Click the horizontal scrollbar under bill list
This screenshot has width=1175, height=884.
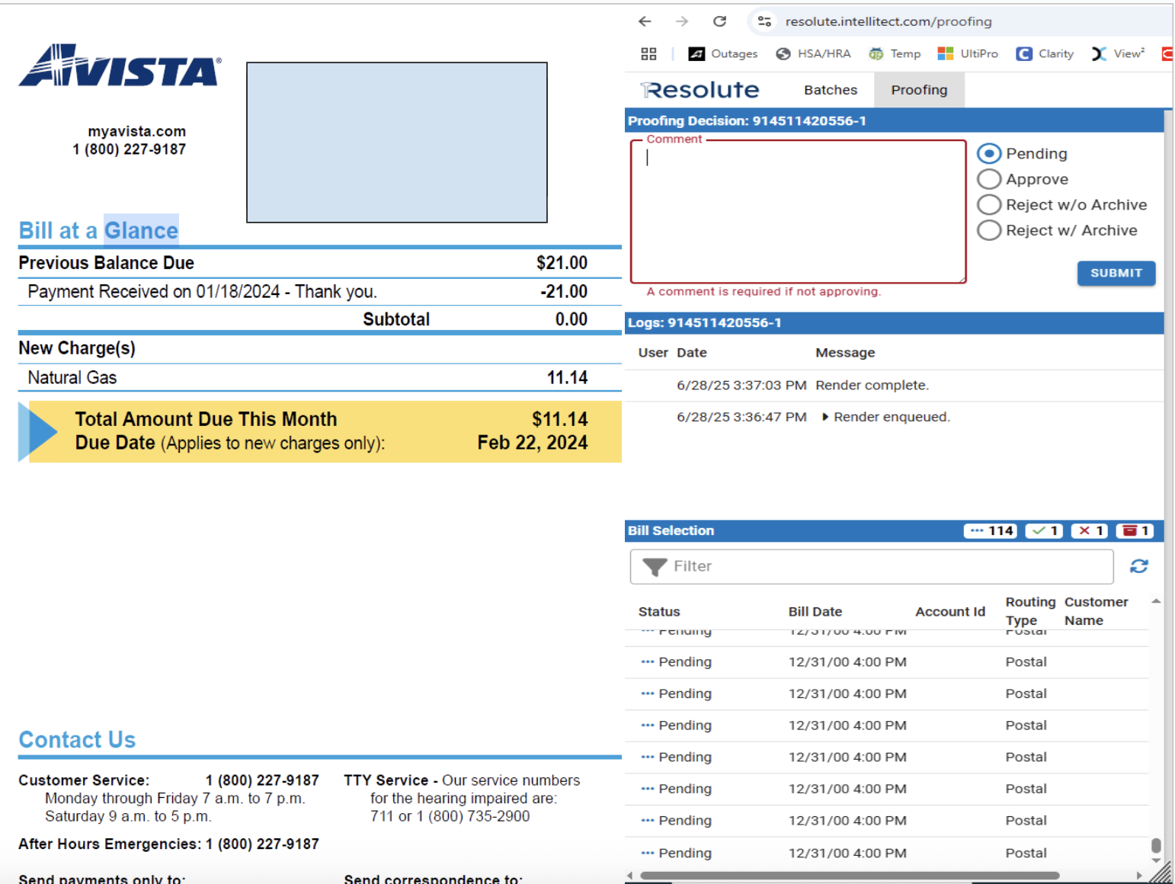click(x=850, y=876)
